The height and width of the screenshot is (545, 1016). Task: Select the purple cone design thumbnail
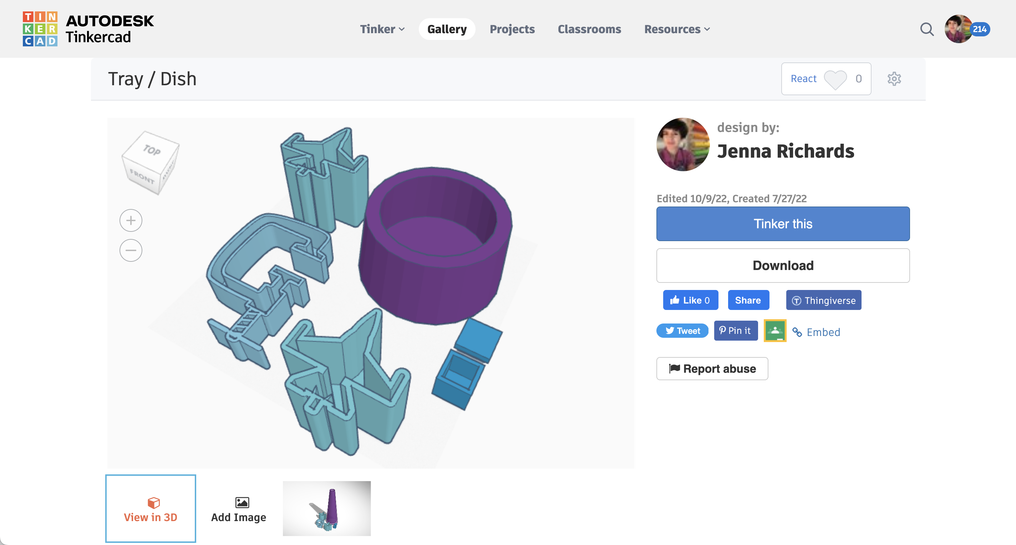pyautogui.click(x=326, y=508)
